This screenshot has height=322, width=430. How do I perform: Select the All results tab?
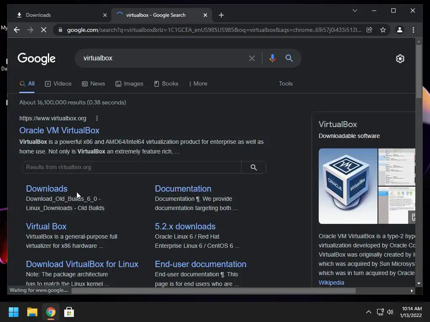click(27, 84)
